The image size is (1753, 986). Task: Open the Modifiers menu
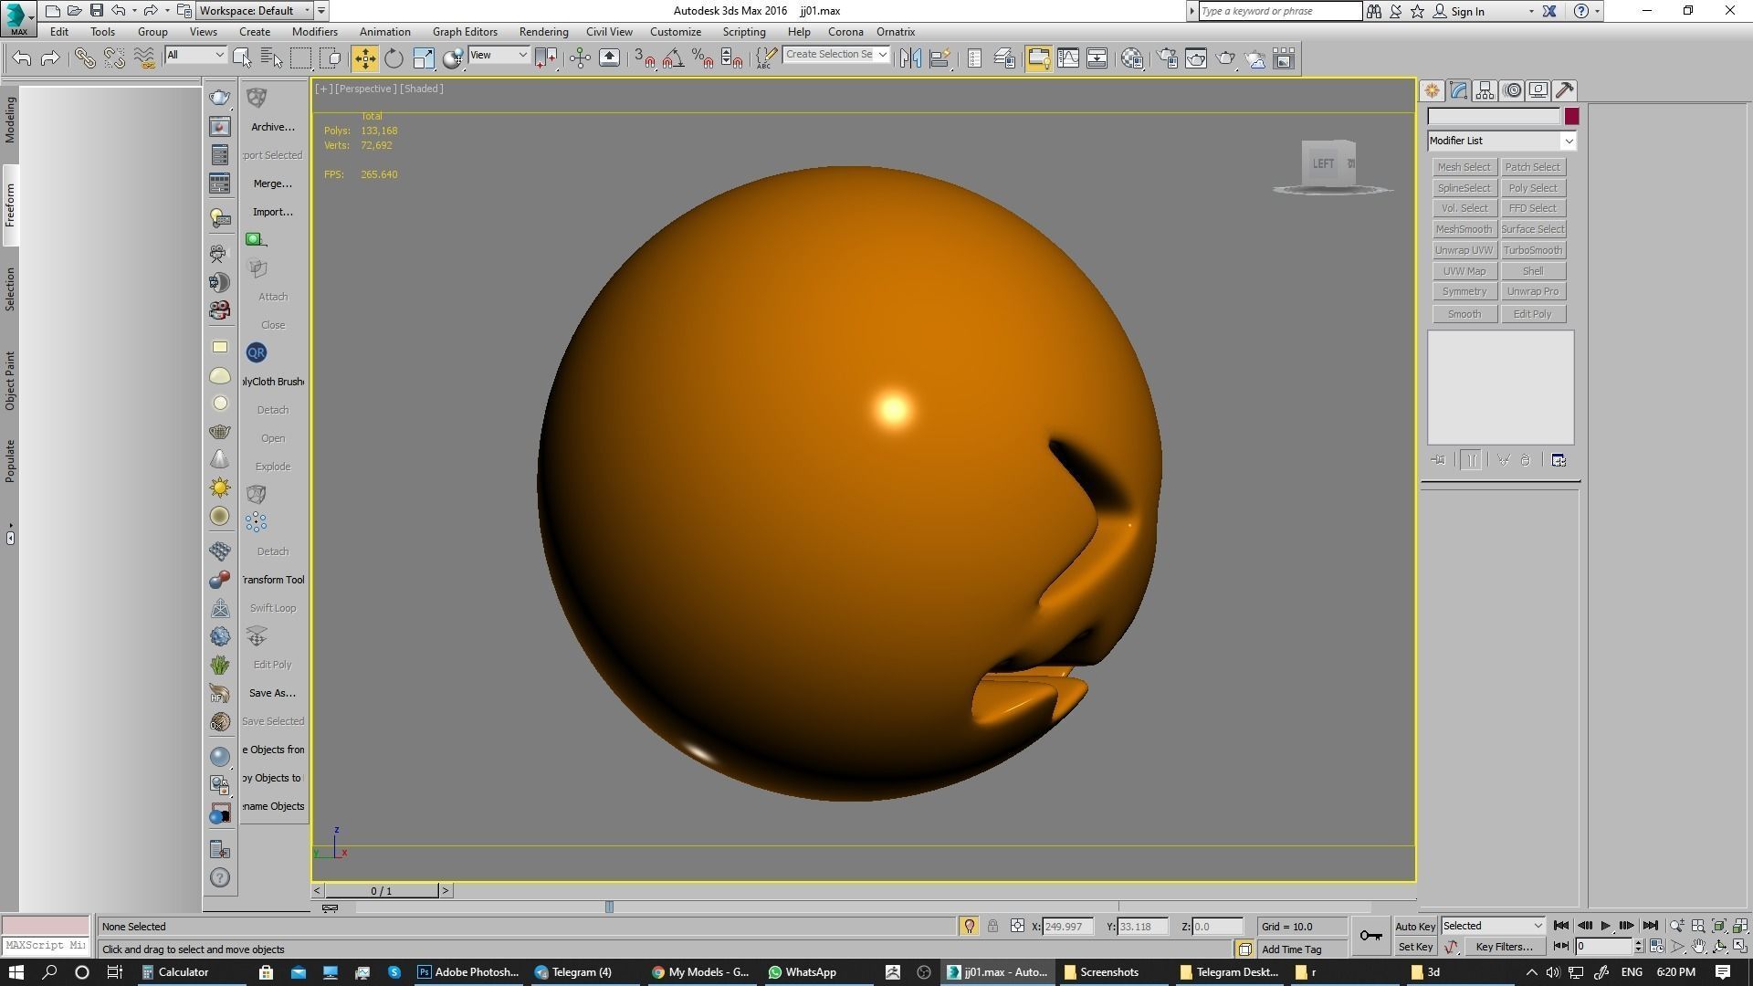point(315,32)
